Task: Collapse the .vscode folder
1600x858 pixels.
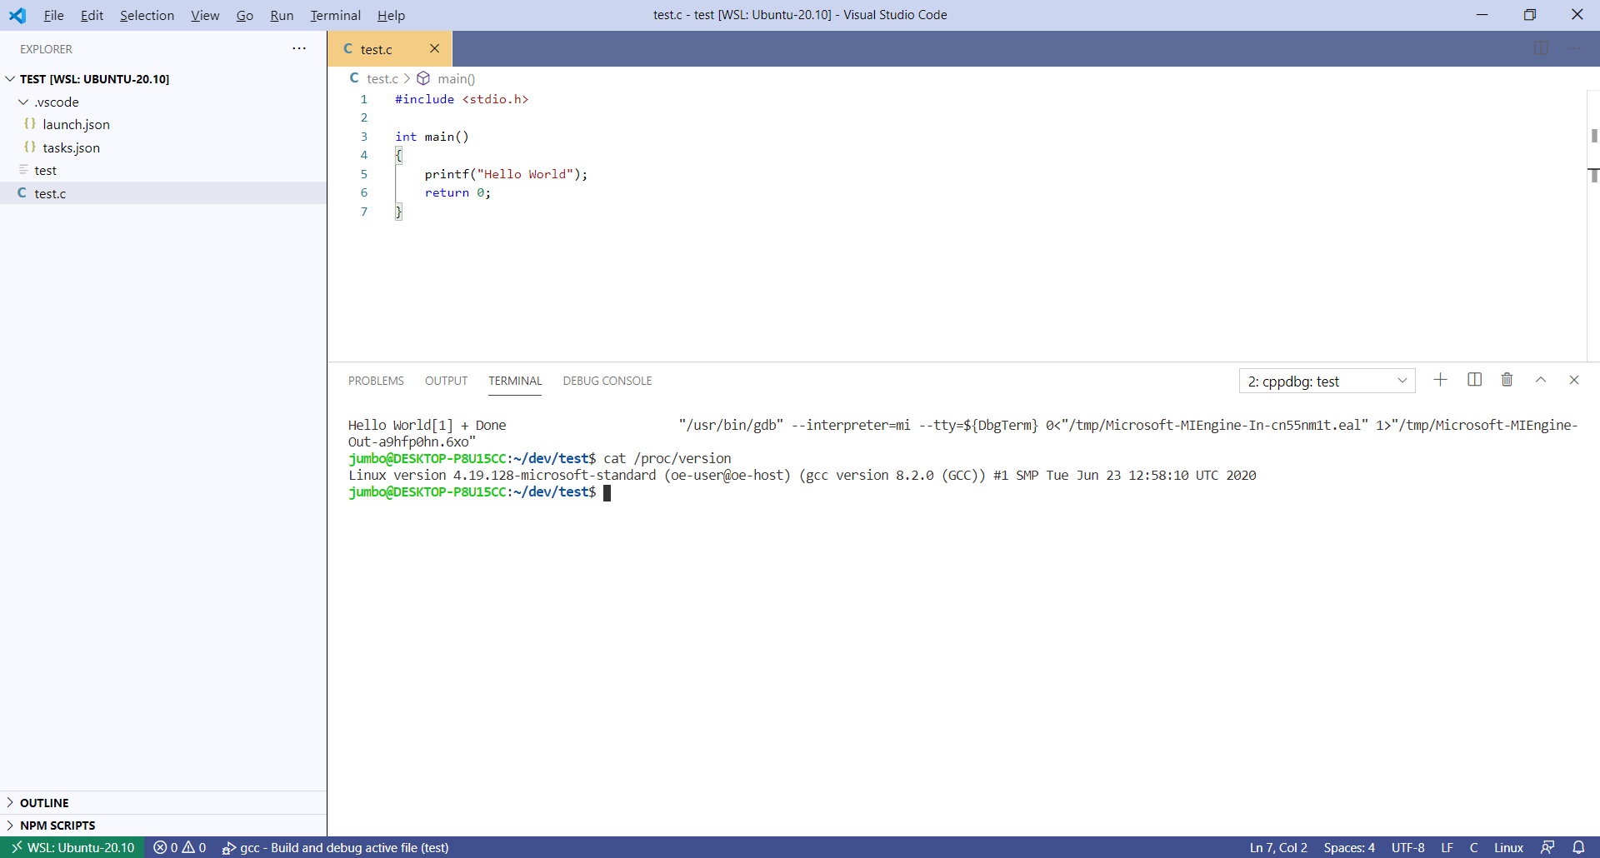Action: tap(22, 102)
